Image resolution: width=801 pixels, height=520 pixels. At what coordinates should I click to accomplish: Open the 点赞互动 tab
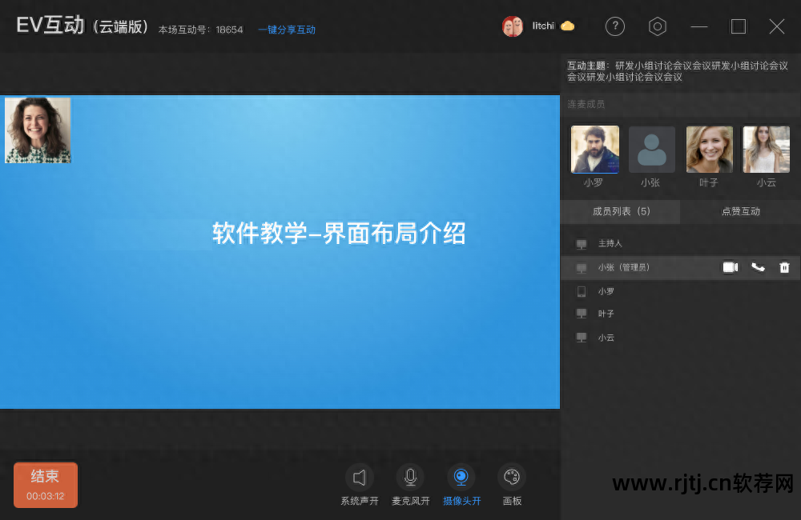point(740,211)
